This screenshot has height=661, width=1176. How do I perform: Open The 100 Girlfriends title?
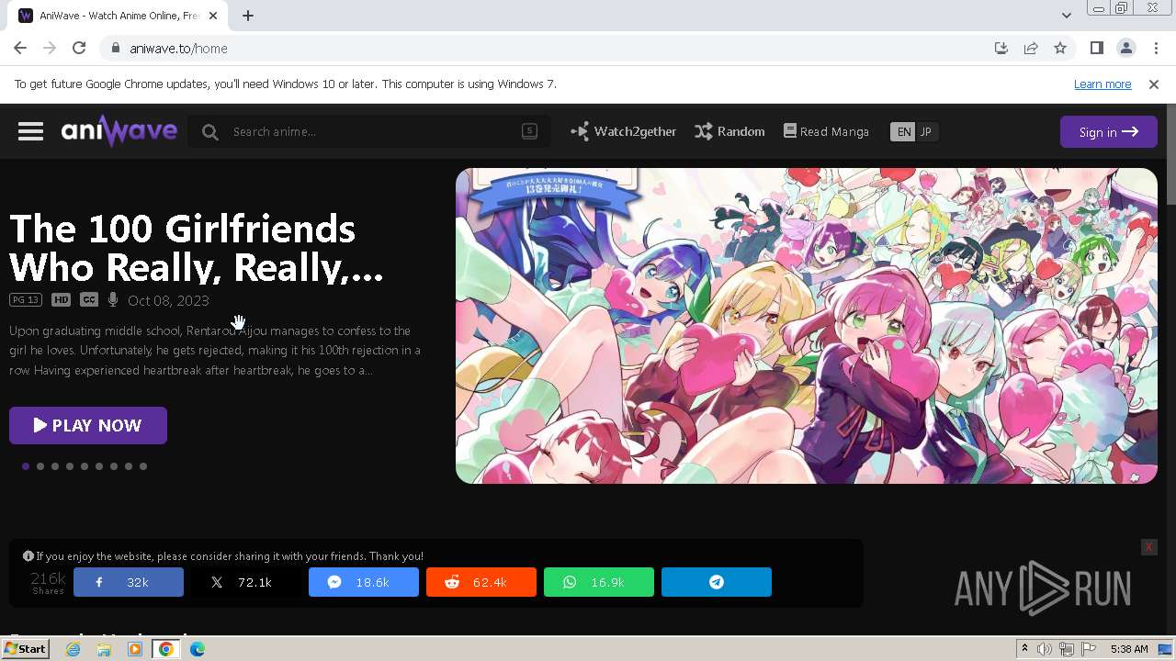[196, 248]
